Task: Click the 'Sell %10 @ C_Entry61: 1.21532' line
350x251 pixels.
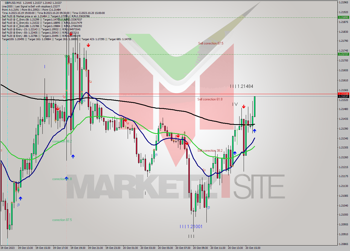Action: tap(42, 23)
